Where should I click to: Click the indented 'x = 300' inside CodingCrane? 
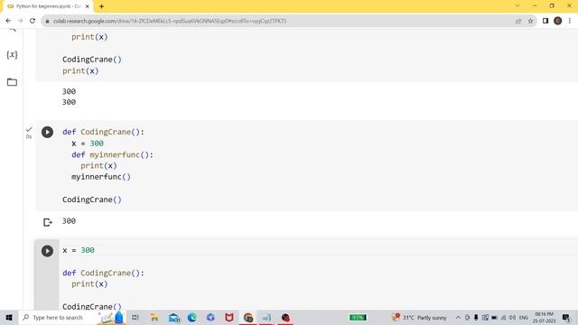88,144
